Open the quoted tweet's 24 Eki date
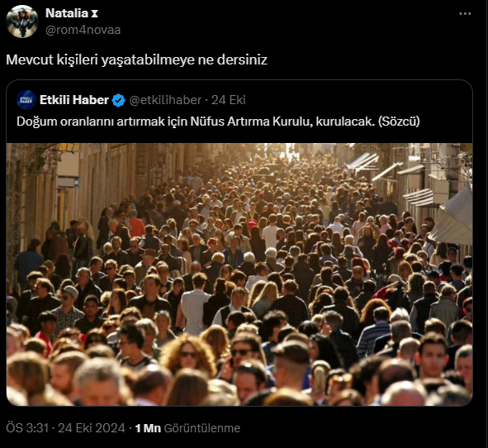This screenshot has width=488, height=448. (229, 100)
